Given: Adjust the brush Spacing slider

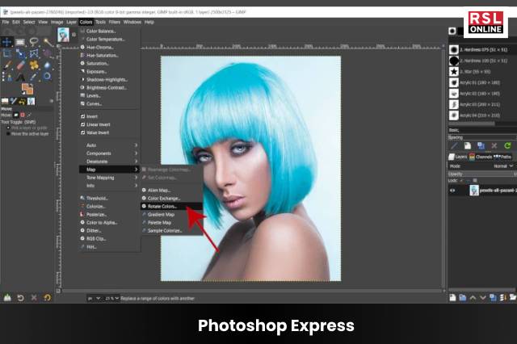Looking at the screenshot, I should click(x=482, y=137).
